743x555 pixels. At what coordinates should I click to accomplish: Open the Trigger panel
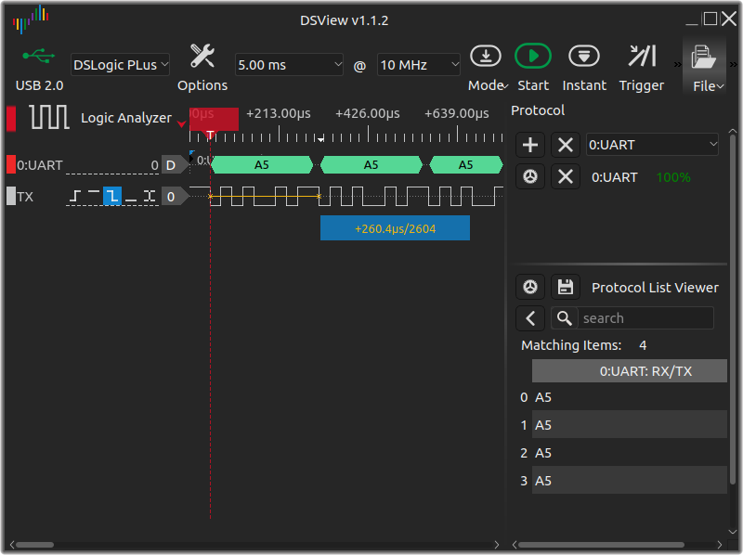coord(642,58)
